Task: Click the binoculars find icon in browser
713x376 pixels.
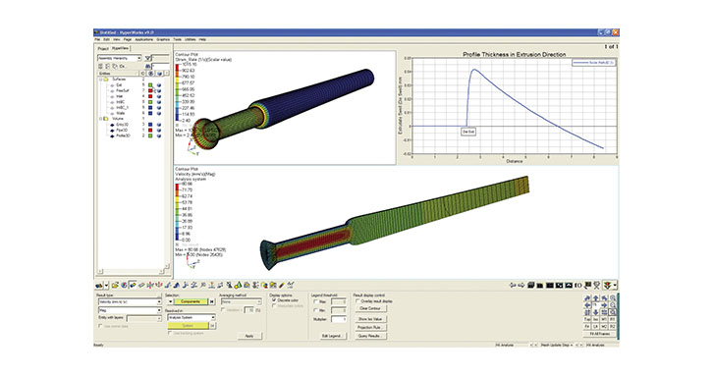Action: pyautogui.click(x=147, y=67)
